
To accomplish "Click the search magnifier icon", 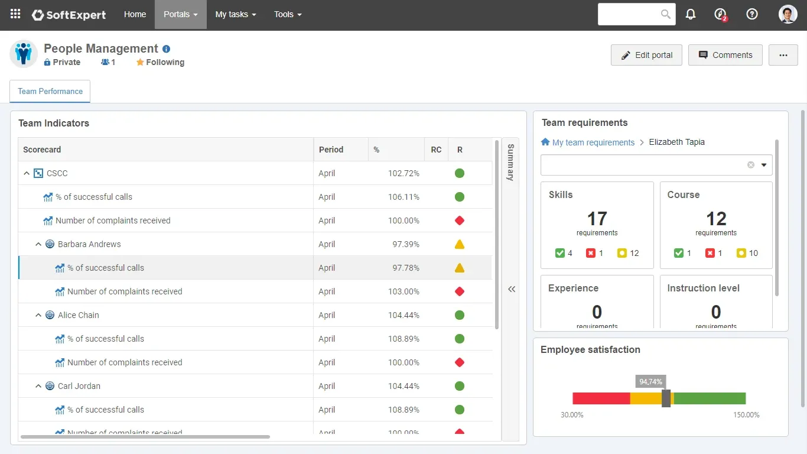I will [x=665, y=14].
